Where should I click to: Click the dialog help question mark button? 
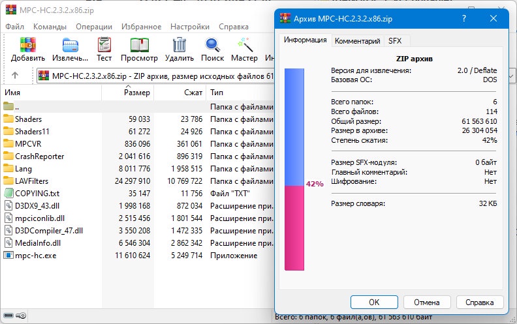coord(464,18)
